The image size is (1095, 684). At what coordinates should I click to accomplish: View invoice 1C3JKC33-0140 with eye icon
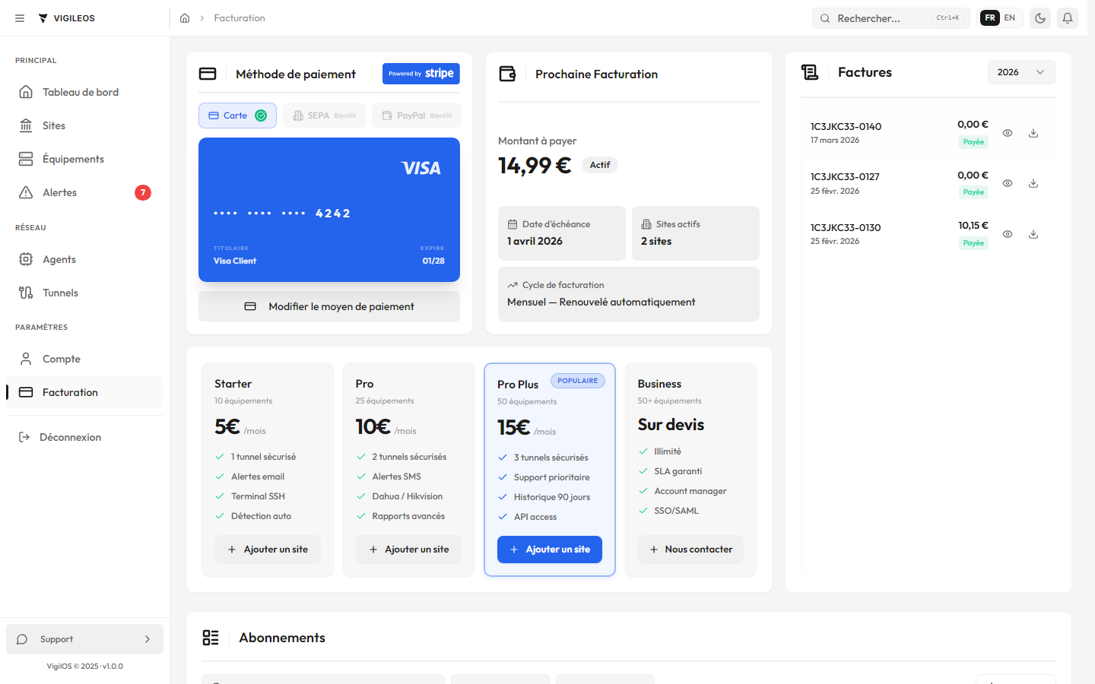coord(1008,133)
